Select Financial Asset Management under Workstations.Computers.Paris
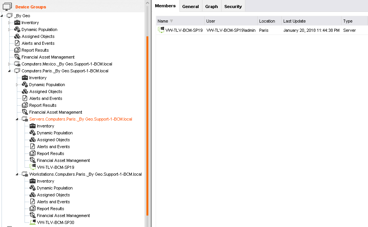368x227 pixels. pyautogui.click(x=63, y=216)
